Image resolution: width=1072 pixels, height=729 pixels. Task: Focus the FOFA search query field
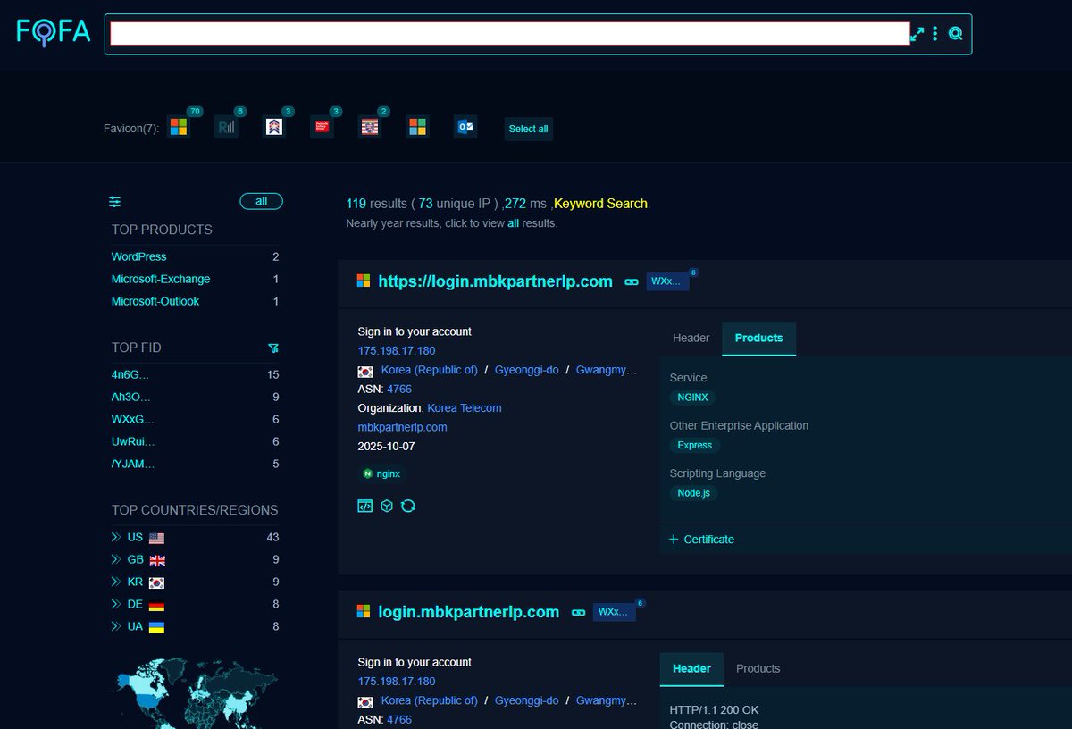click(509, 33)
